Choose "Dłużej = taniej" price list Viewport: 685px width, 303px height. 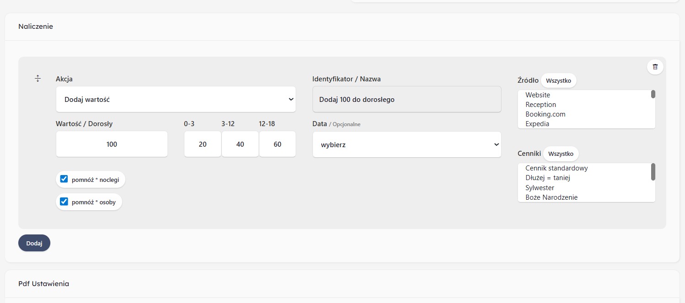(x=548, y=178)
